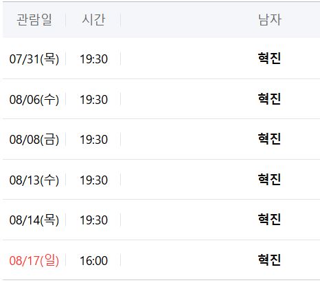Select the 08/08(금) date cell
Screen dimensions: 320x285
(34, 140)
